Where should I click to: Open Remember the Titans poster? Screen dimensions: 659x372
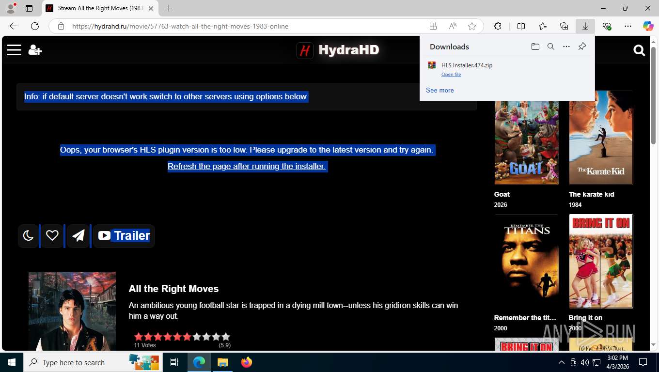526,261
